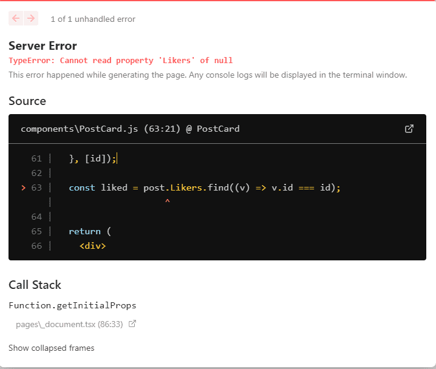Go to previous error with left arrow
Viewport: 436px width, 369px height.
pyautogui.click(x=16, y=18)
